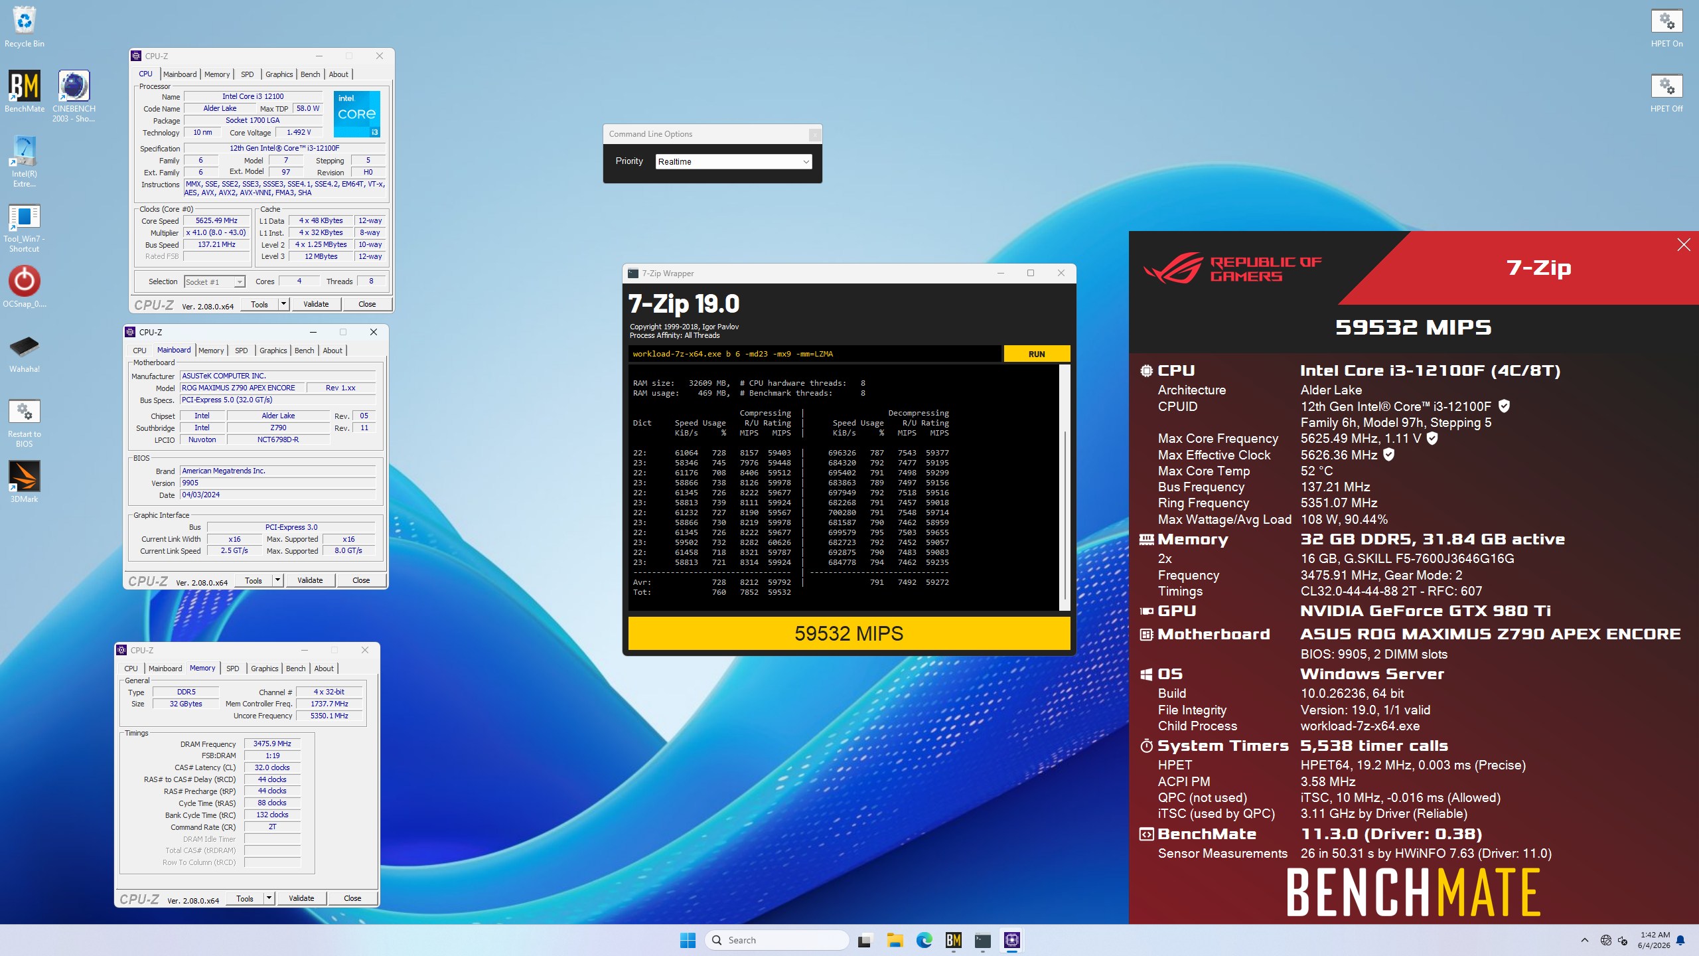Open the HPET On desktop icon

point(1666,28)
